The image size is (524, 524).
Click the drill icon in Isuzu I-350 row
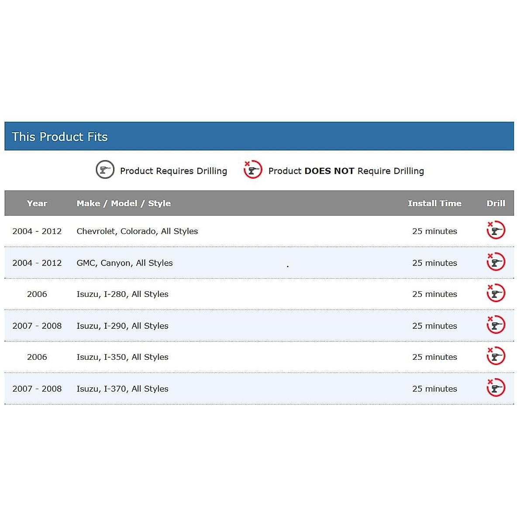pos(496,356)
